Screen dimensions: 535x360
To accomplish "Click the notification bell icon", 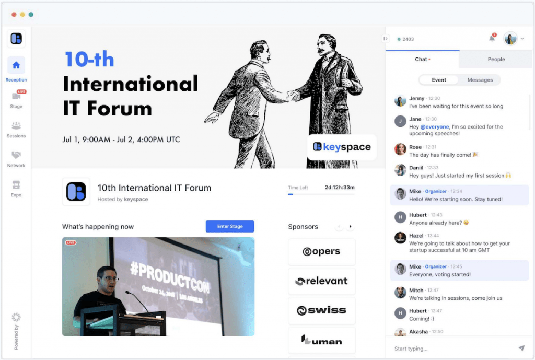I will 492,38.
